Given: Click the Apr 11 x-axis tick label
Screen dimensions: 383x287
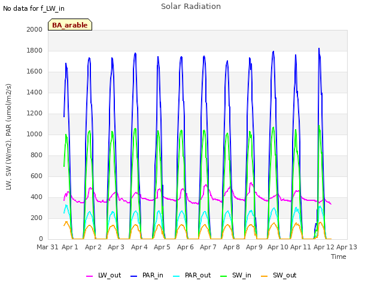Looking at the screenshot, I should coord(300,247).
